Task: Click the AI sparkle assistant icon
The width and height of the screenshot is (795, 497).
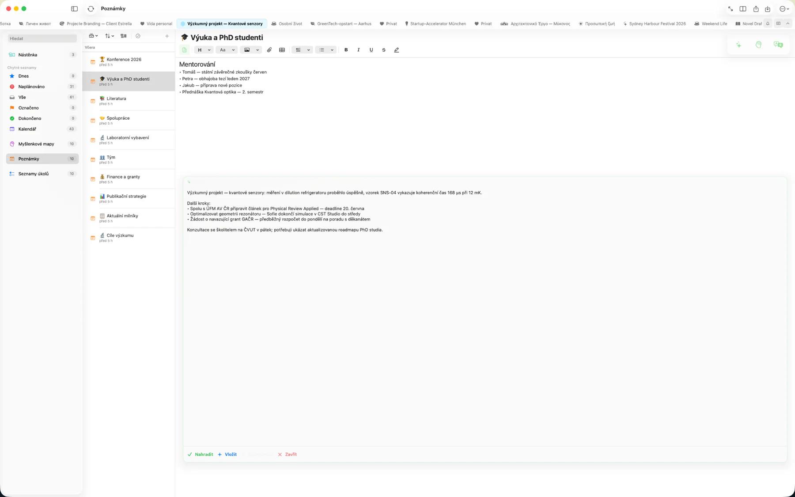Action: (x=738, y=45)
